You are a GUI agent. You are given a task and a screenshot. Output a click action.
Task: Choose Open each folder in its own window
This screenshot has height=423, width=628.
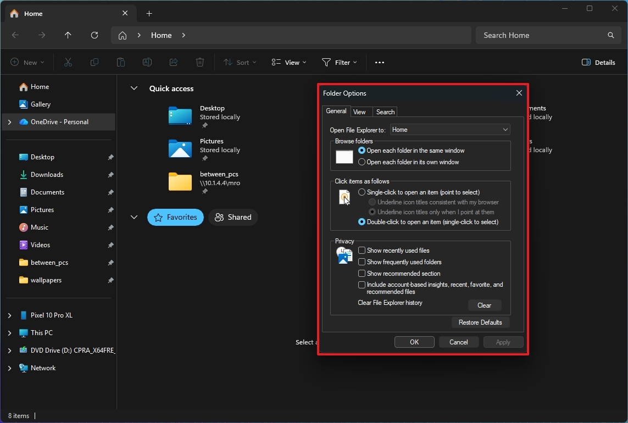[x=362, y=162]
